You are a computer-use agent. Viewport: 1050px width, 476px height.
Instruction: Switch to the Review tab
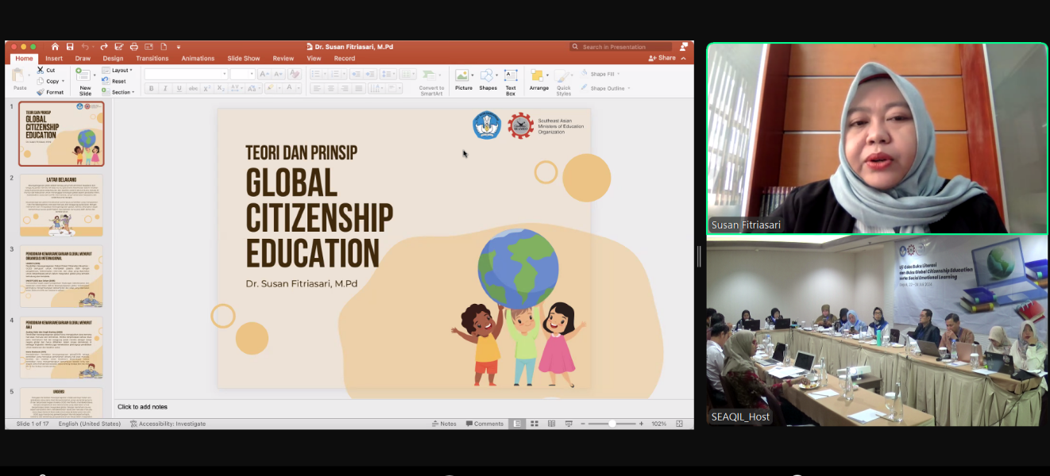pos(284,59)
